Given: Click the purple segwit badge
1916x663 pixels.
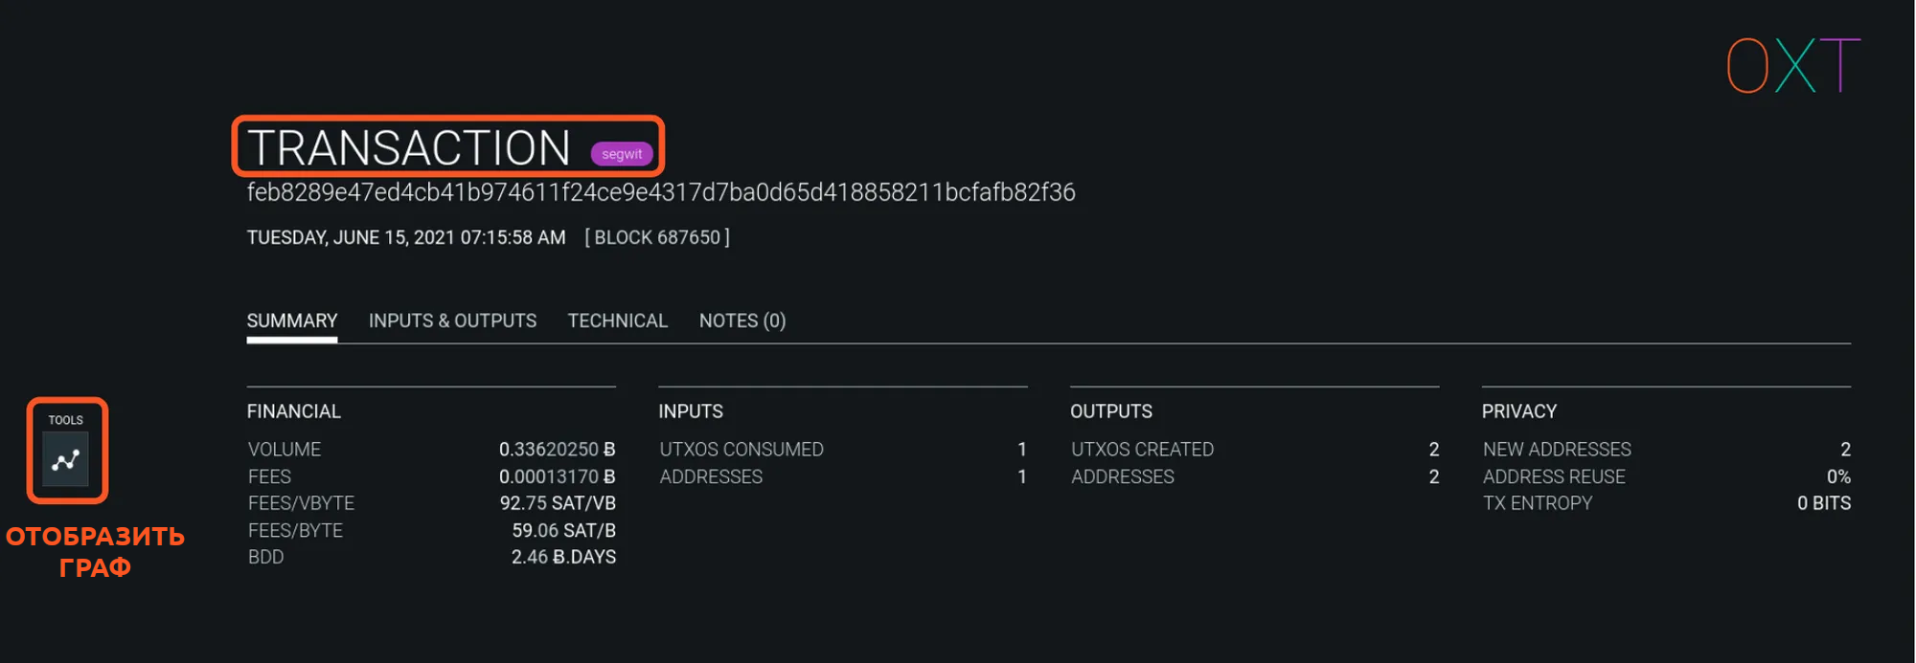Looking at the screenshot, I should point(622,154).
